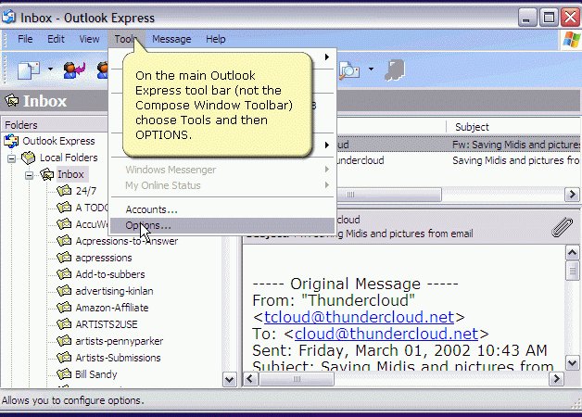This screenshot has width=582, height=417.
Task: Click the preview pane horizontal scrollbar thumb
Action: [x=297, y=379]
